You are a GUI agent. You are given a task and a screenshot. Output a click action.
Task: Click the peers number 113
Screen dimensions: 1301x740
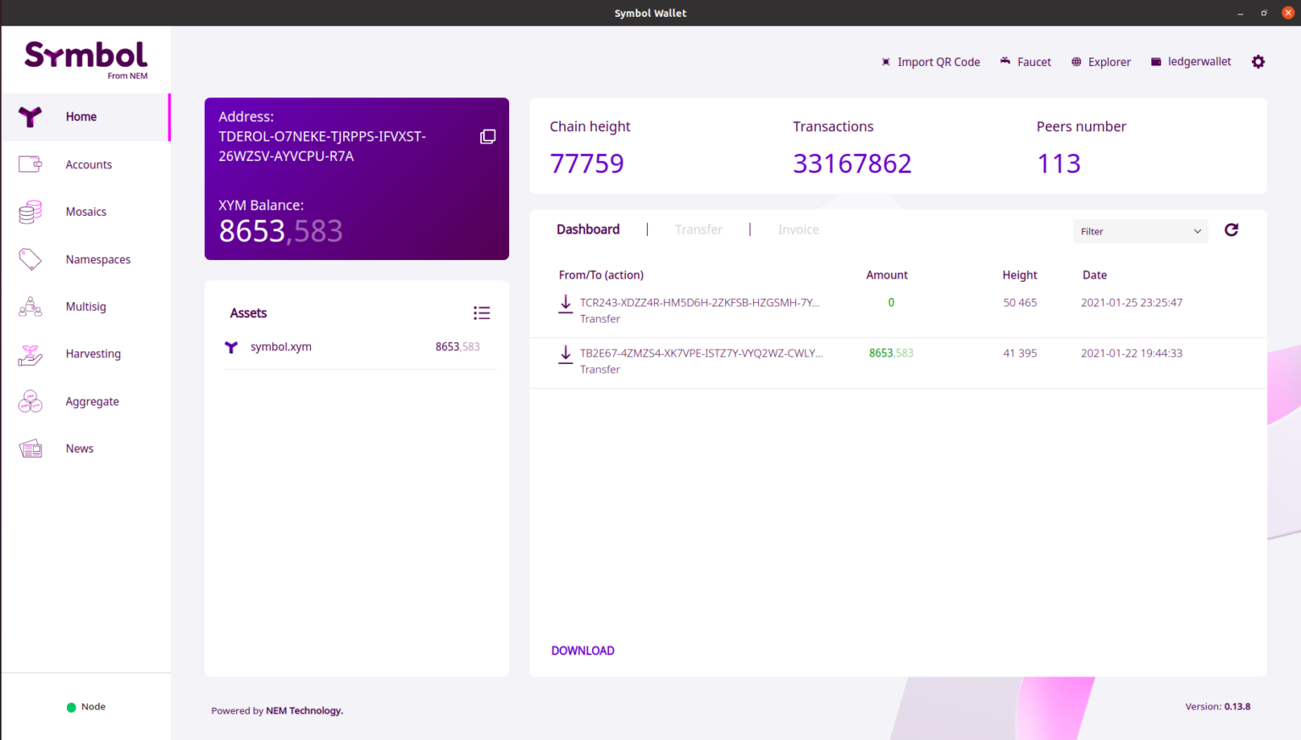pos(1059,163)
